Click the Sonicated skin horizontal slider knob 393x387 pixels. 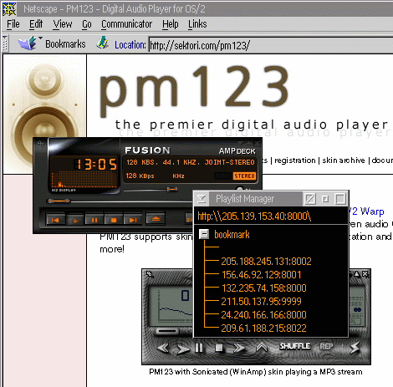coord(167,331)
